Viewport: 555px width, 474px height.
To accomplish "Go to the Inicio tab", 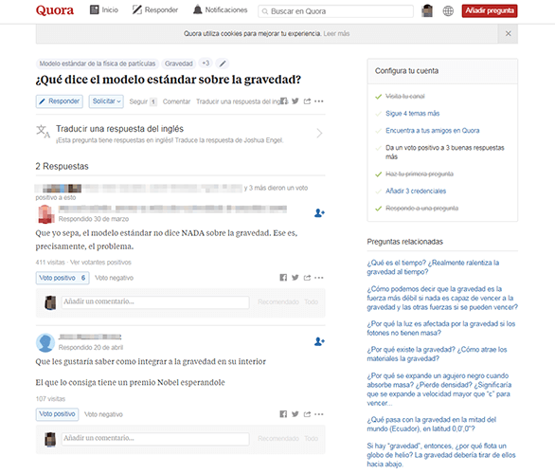I will pos(104,9).
